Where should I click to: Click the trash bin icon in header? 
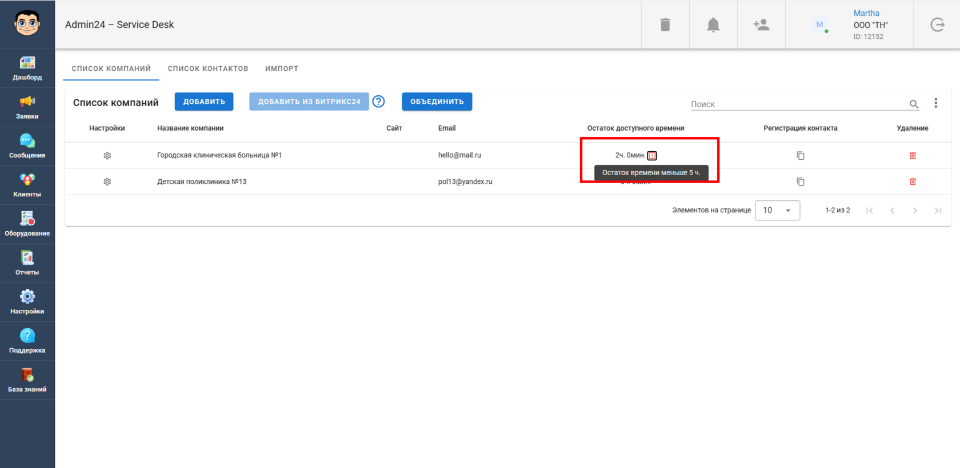point(665,25)
